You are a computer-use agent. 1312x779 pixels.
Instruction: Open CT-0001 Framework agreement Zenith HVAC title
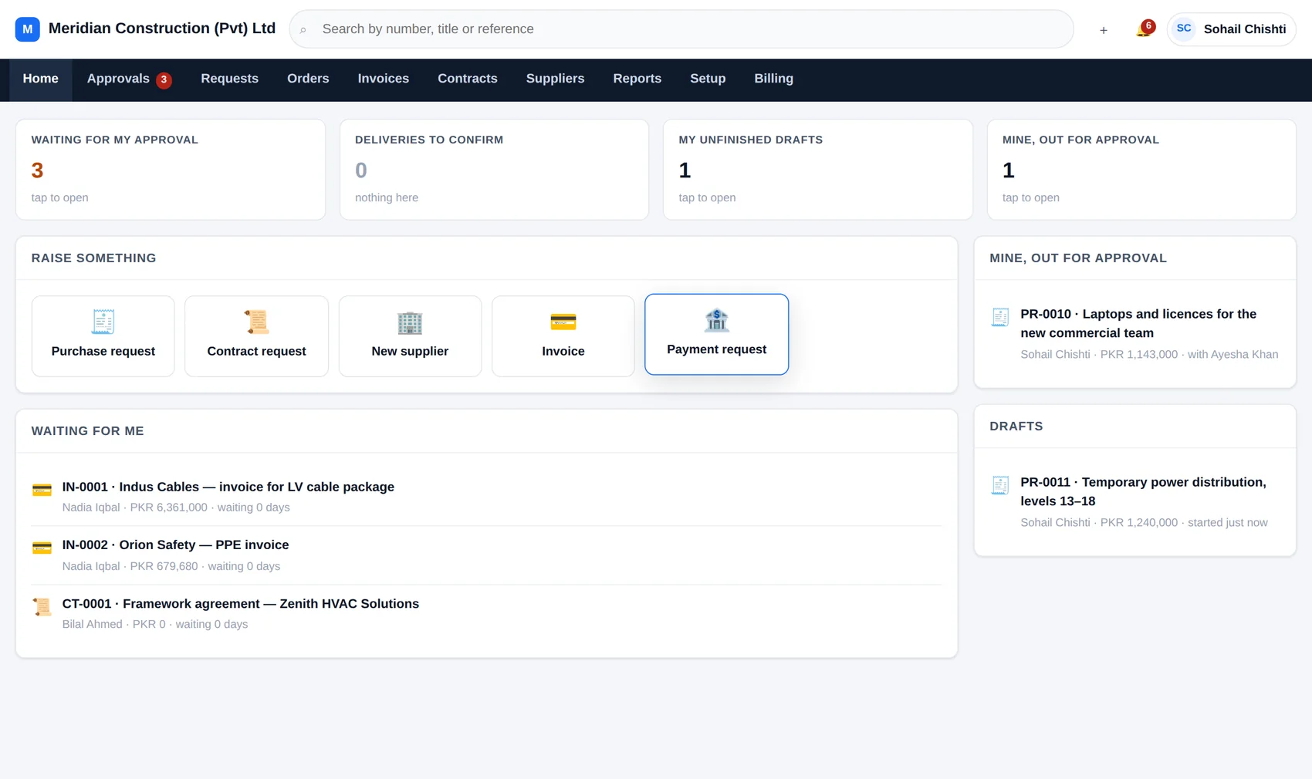click(x=241, y=604)
